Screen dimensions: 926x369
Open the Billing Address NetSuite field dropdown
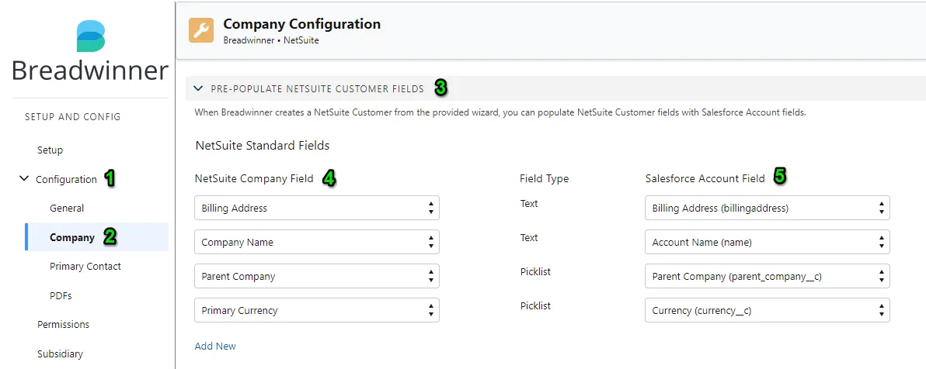click(x=316, y=208)
